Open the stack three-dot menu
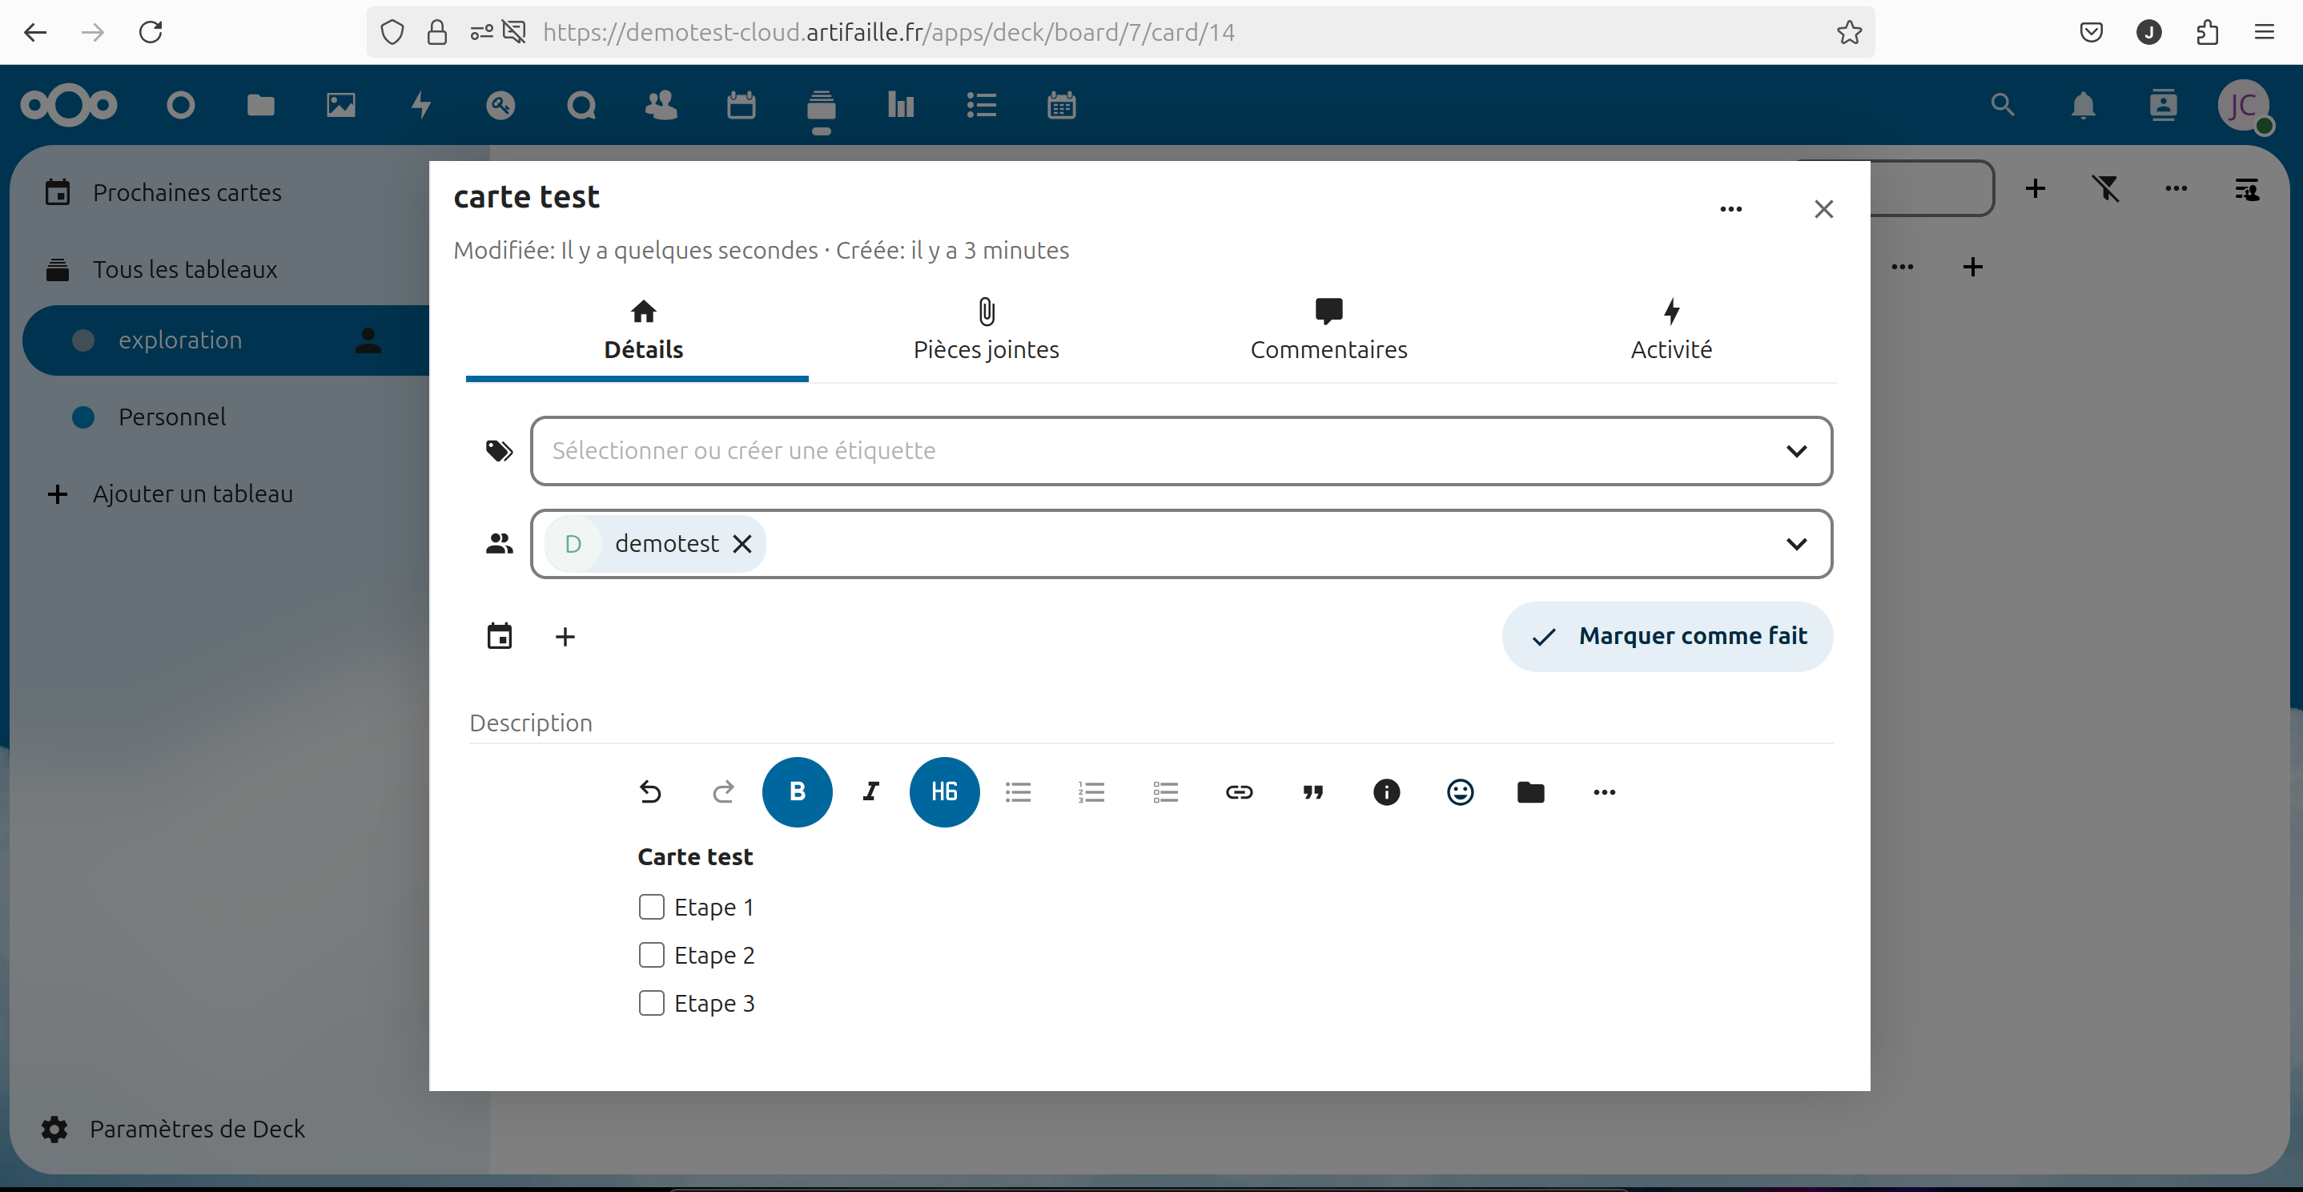Screen dimensions: 2303x1192 1903,267
